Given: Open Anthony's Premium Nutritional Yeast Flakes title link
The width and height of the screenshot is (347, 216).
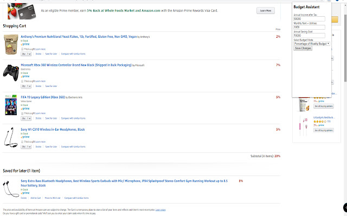Looking at the screenshot, I should coord(79,37).
